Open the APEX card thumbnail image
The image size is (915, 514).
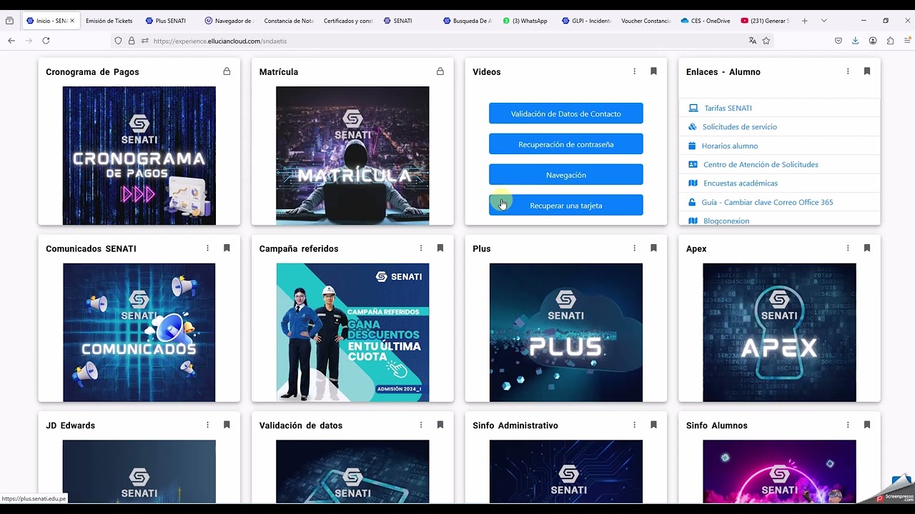[779, 333]
